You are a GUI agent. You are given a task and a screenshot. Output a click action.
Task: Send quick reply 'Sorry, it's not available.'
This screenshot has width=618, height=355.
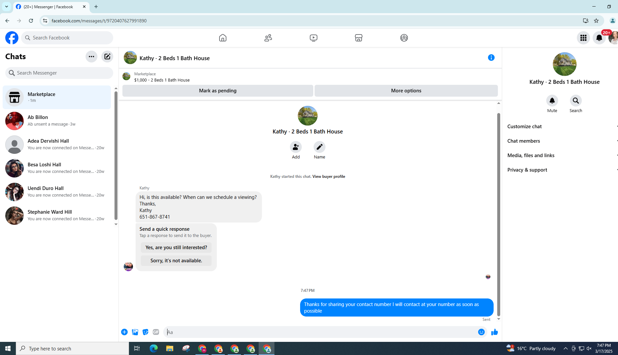(176, 261)
